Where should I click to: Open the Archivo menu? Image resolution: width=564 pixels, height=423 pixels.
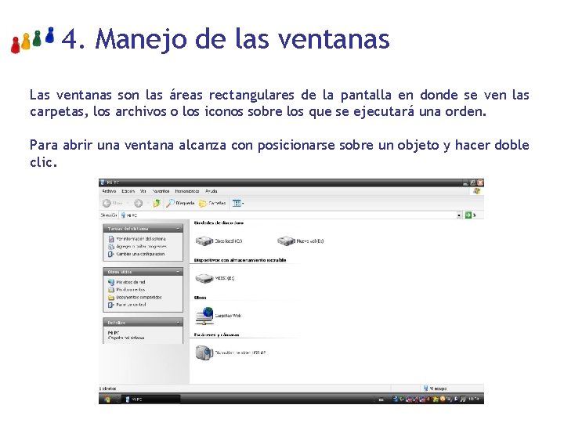(x=109, y=191)
